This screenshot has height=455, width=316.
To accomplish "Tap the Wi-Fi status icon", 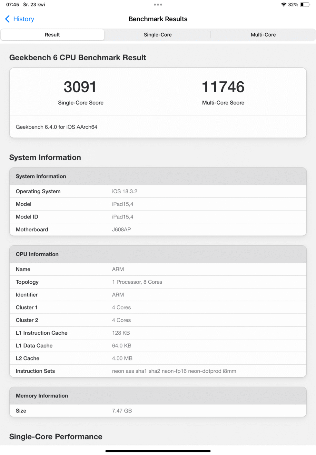I will pos(284,5).
